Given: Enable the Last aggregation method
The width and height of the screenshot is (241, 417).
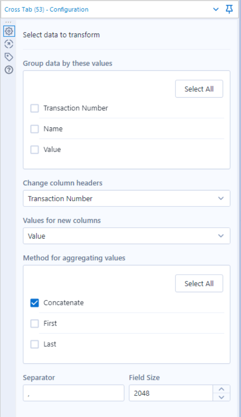Looking at the screenshot, I should [x=35, y=344].
